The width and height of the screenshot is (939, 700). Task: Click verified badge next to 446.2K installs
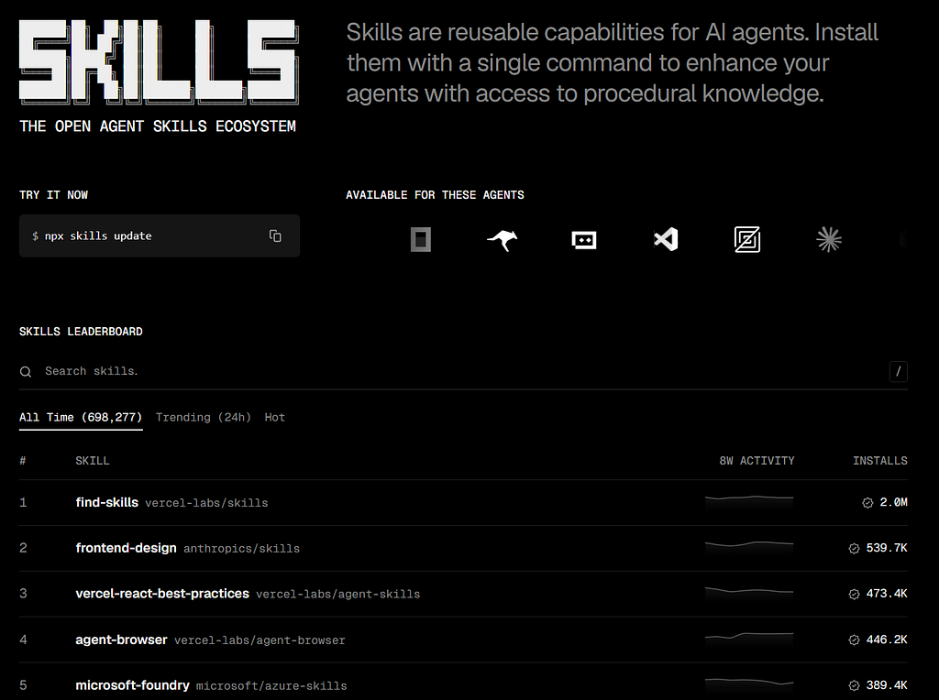pyautogui.click(x=854, y=640)
